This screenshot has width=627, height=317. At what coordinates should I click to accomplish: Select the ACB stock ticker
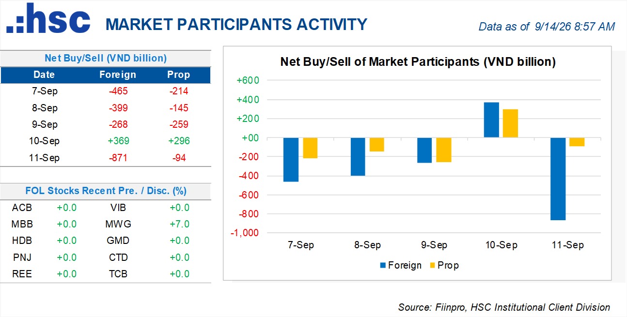pos(22,208)
